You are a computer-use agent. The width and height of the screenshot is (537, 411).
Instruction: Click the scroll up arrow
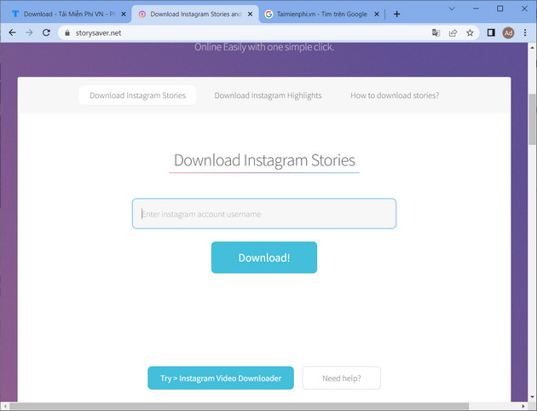click(x=532, y=47)
